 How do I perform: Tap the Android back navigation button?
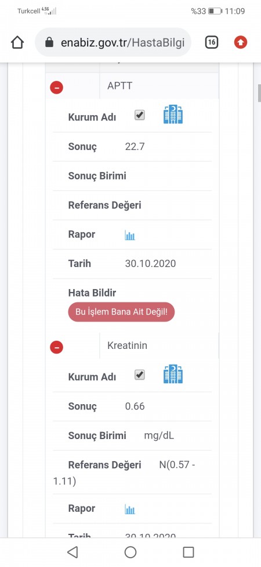pos(72,552)
